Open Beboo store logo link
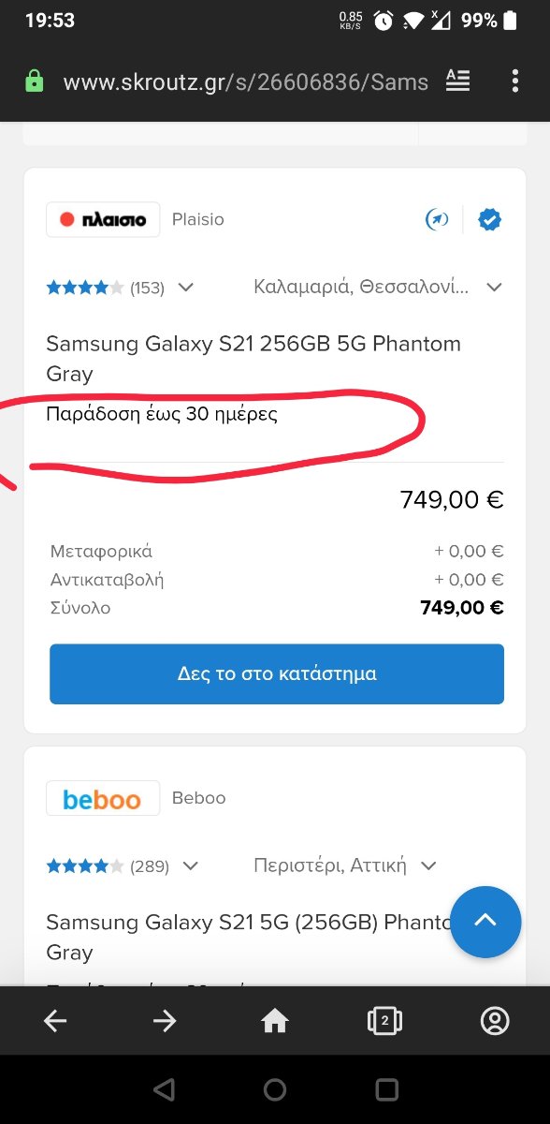550x1124 pixels. (x=103, y=798)
